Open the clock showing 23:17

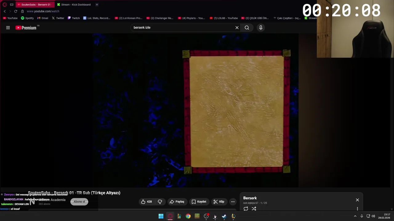pos(384,216)
